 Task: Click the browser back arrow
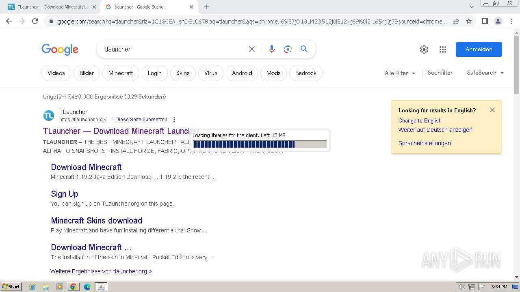(x=9, y=21)
